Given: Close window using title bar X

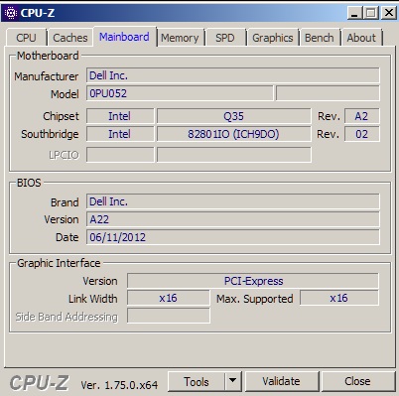Looking at the screenshot, I should [x=389, y=13].
